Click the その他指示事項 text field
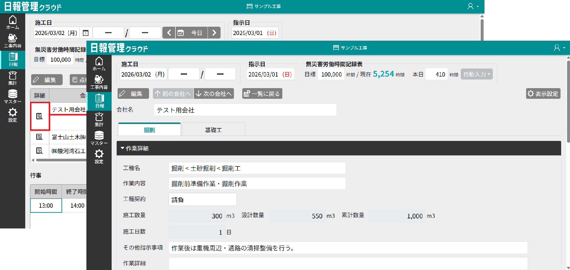 [x=348, y=248]
